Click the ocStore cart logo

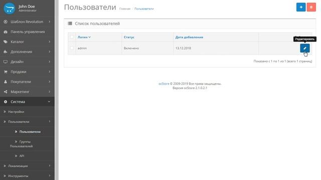(10, 8)
